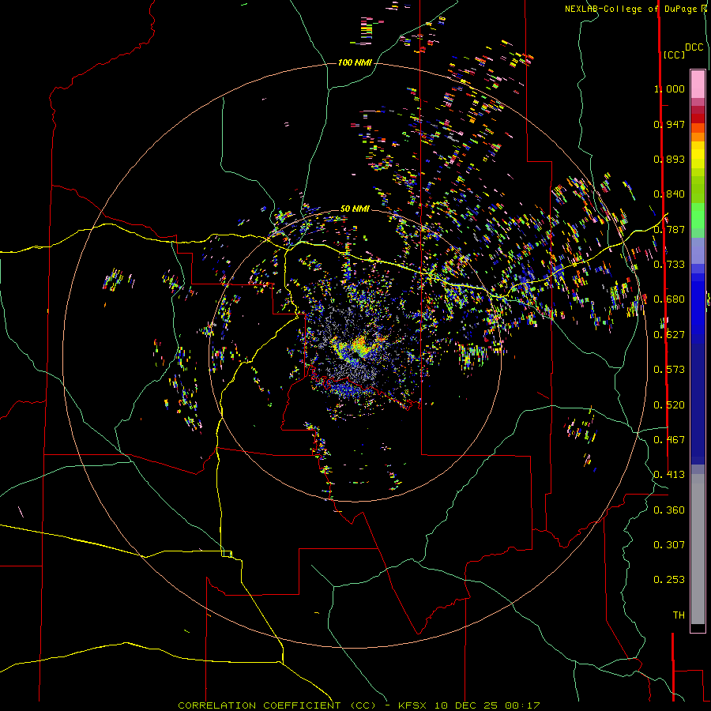Click the dark navy segment of the color bar
Screen dimensions: 711x711
point(698,401)
